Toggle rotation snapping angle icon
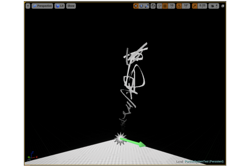Image resolution: width=250 pixels, height=168 pixels. 179,6
